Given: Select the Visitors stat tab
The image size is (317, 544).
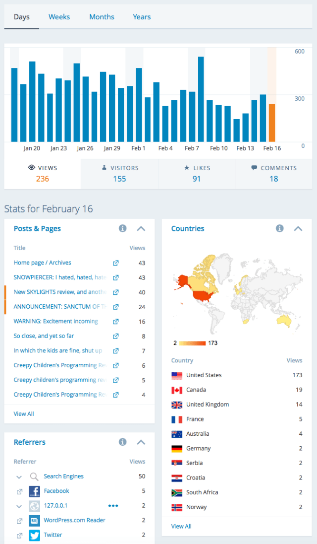Looking at the screenshot, I should (x=120, y=174).
